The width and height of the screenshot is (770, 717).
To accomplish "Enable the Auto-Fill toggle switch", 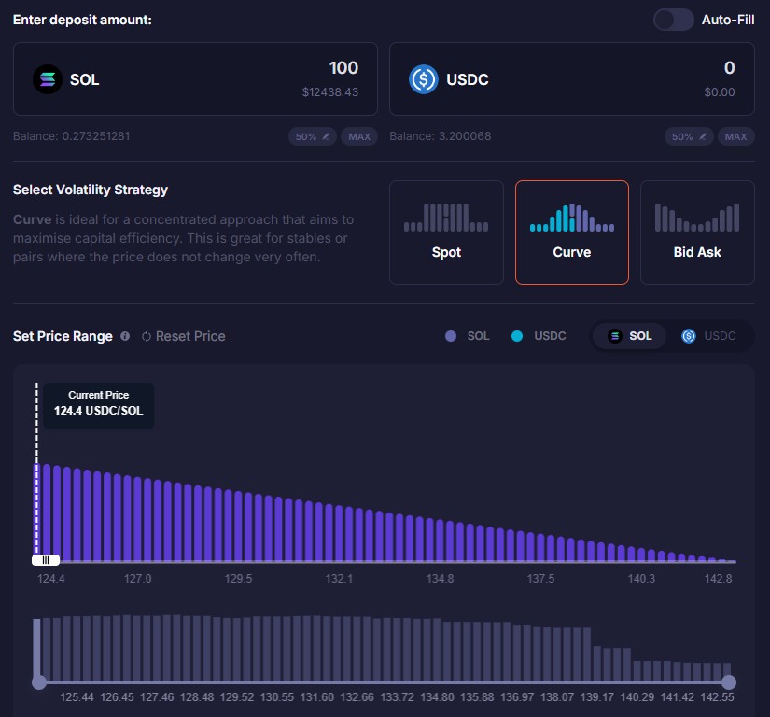I will click(673, 20).
